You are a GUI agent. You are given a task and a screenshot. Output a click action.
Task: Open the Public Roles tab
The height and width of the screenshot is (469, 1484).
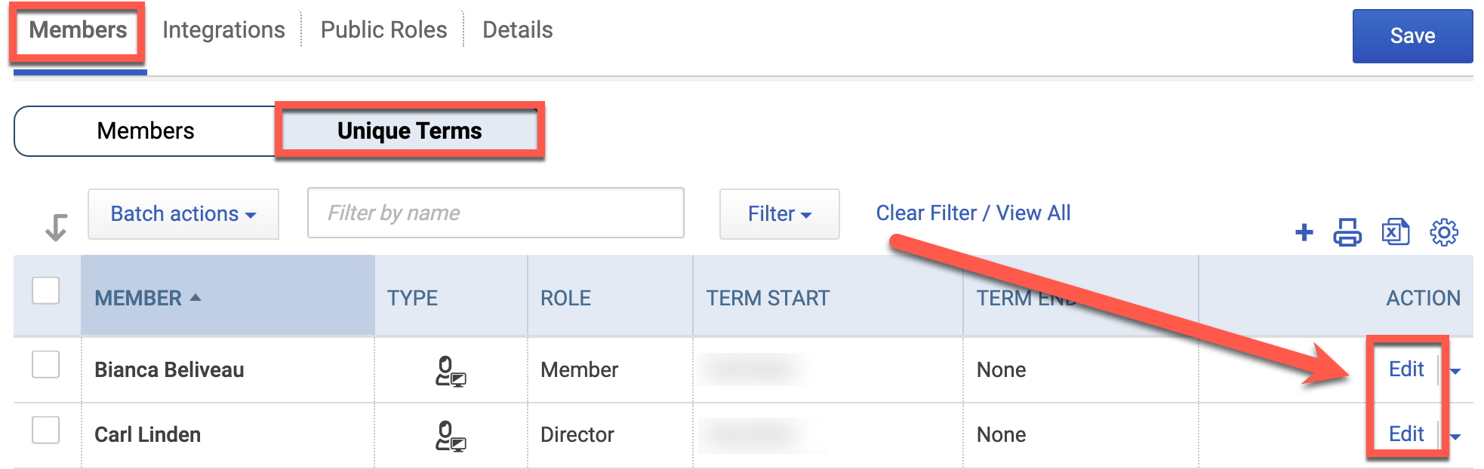[383, 29]
